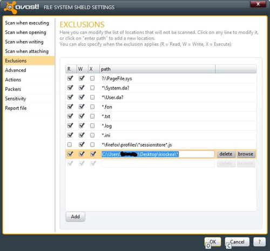Enable Execute checkbox for *.fon

point(92,107)
